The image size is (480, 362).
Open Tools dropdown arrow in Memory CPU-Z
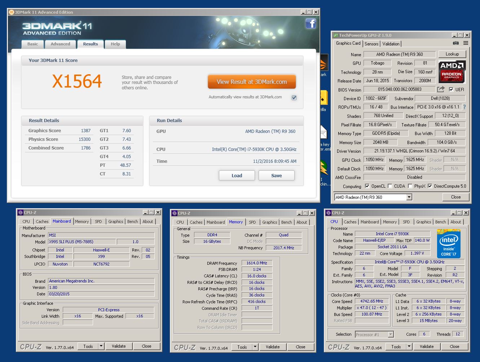(255, 347)
